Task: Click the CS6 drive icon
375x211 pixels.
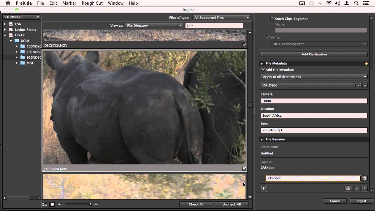Action: (x=11, y=24)
